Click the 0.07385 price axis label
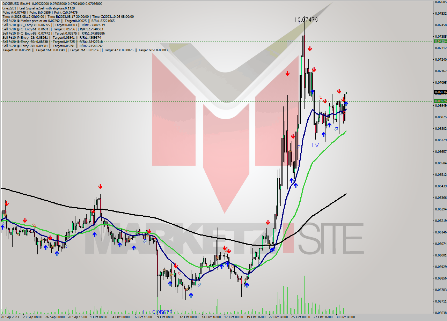 pos(441,37)
